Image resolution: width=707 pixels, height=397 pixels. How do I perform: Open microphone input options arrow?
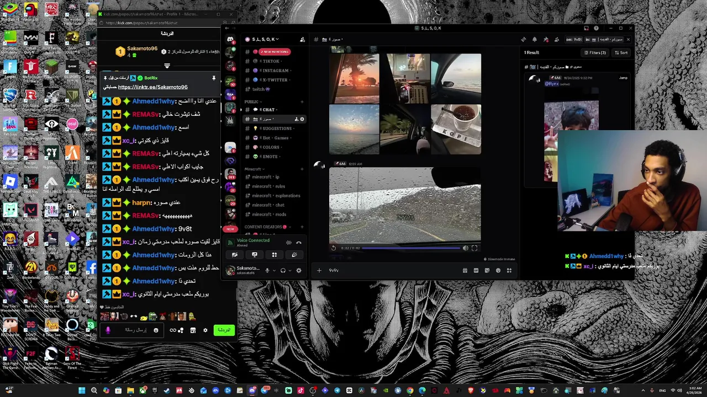pos(275,270)
